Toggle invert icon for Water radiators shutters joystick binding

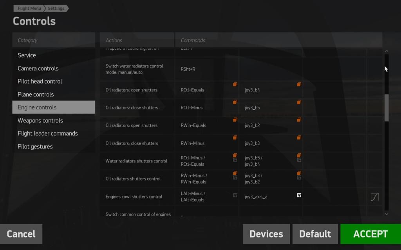point(299,160)
